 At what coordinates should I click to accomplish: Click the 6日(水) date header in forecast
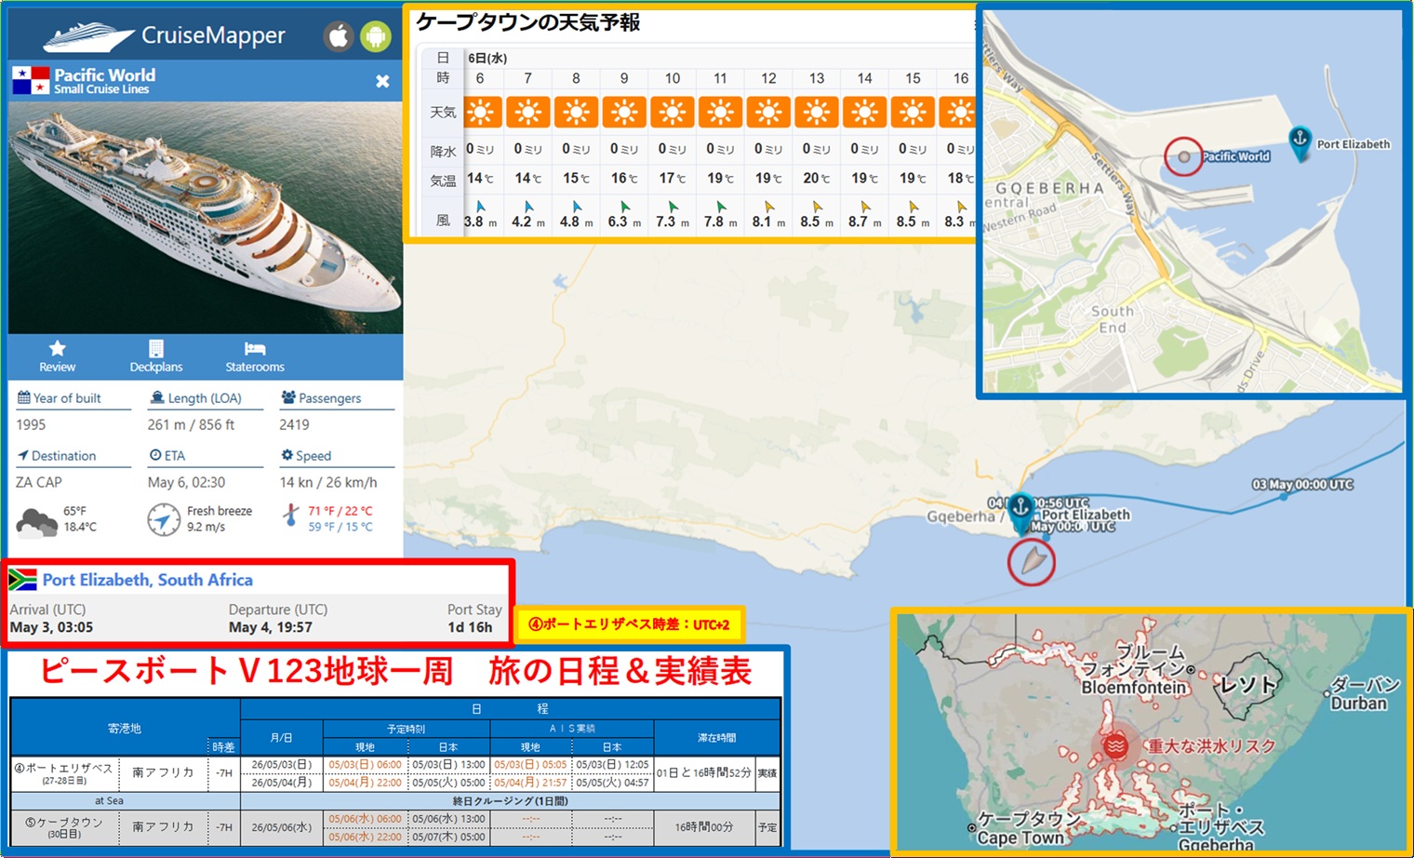487,58
